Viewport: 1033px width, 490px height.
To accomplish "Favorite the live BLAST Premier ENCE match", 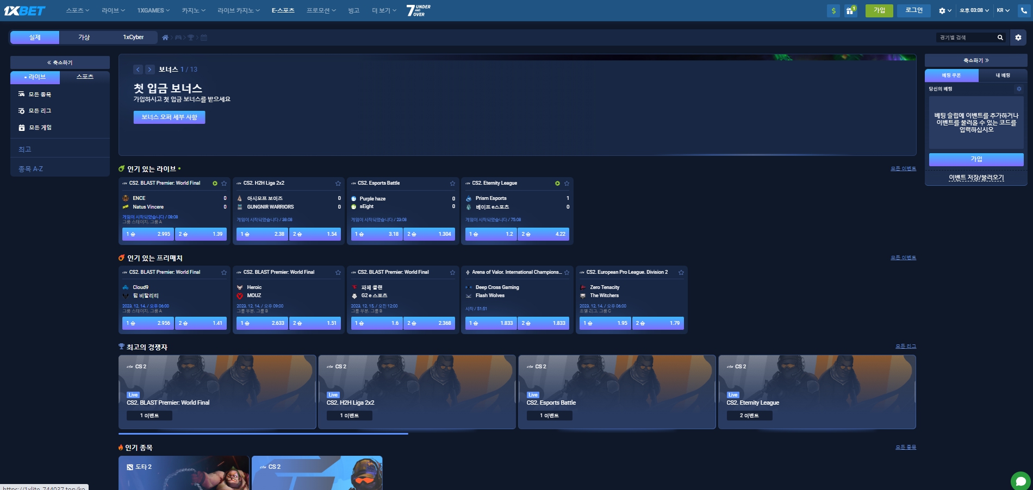I will [224, 183].
